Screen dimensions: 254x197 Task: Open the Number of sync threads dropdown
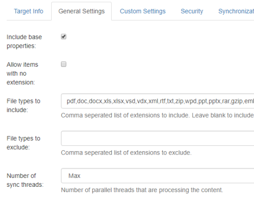coord(157,176)
